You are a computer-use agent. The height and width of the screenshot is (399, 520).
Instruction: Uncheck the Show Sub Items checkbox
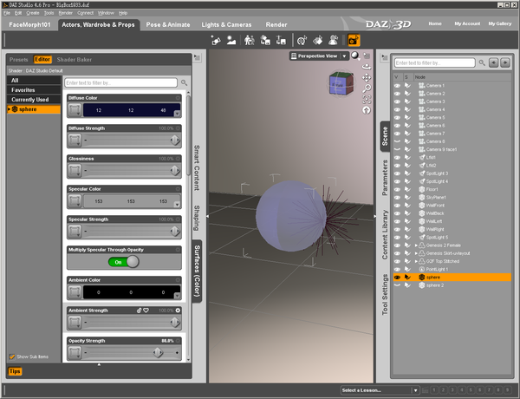(12, 356)
